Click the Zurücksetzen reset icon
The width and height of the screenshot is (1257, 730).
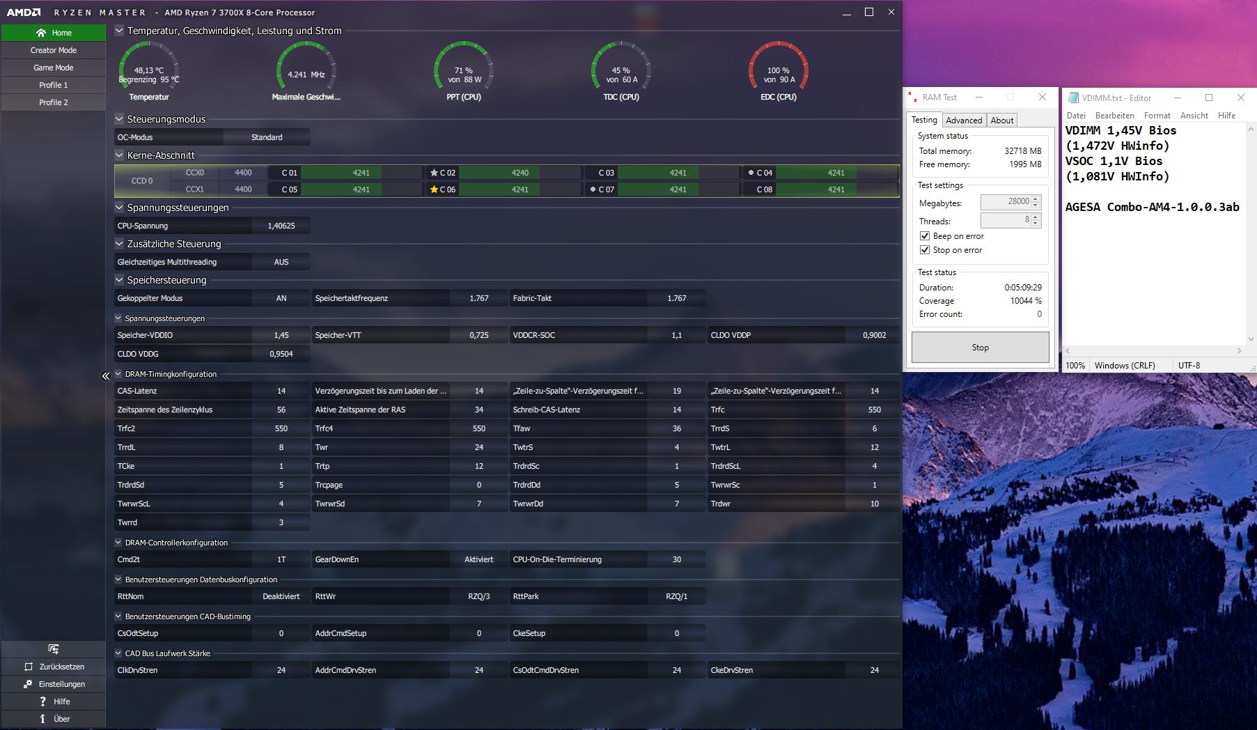coord(29,667)
